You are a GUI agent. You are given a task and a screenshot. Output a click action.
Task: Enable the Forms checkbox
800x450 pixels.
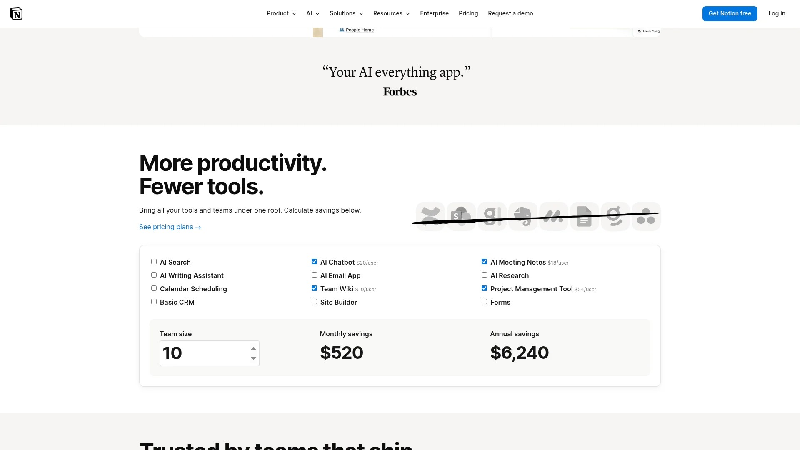click(x=484, y=301)
